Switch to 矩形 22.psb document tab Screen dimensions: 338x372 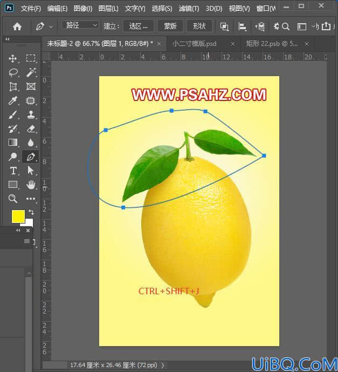[272, 44]
